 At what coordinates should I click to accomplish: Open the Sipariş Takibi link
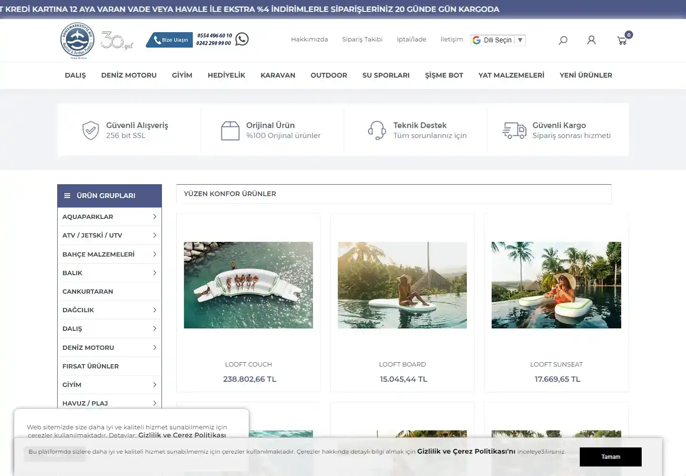click(363, 40)
